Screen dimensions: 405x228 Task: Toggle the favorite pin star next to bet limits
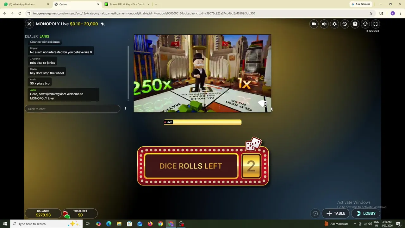point(103,24)
